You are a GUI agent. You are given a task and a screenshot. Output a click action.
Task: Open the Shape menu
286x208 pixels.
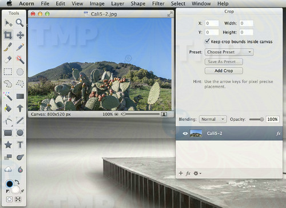tap(138, 3)
